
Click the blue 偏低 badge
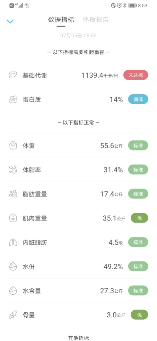[x=138, y=100]
